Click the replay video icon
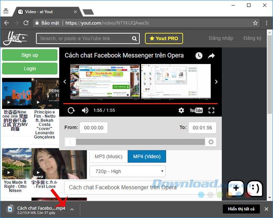 [x=71, y=110]
